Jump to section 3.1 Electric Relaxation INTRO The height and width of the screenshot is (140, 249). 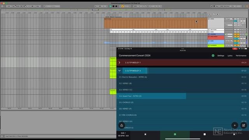pos(182,77)
